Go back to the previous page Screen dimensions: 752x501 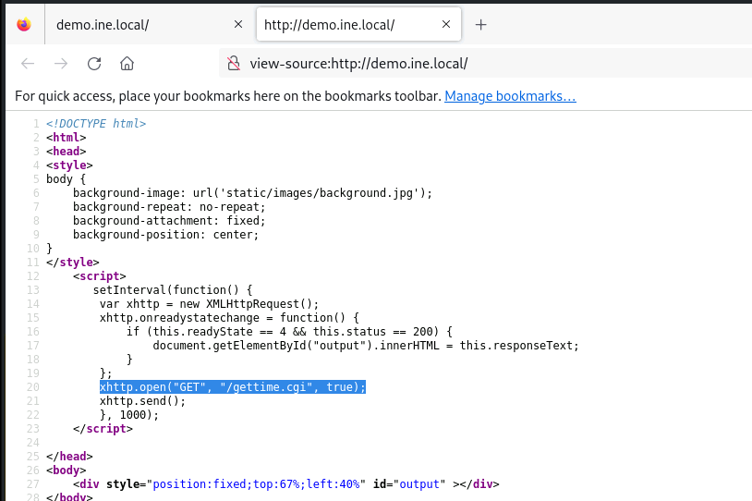[x=28, y=64]
